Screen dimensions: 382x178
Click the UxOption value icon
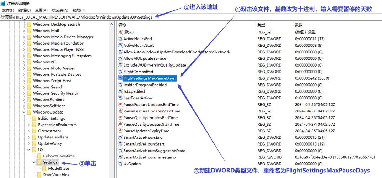pos(120,164)
